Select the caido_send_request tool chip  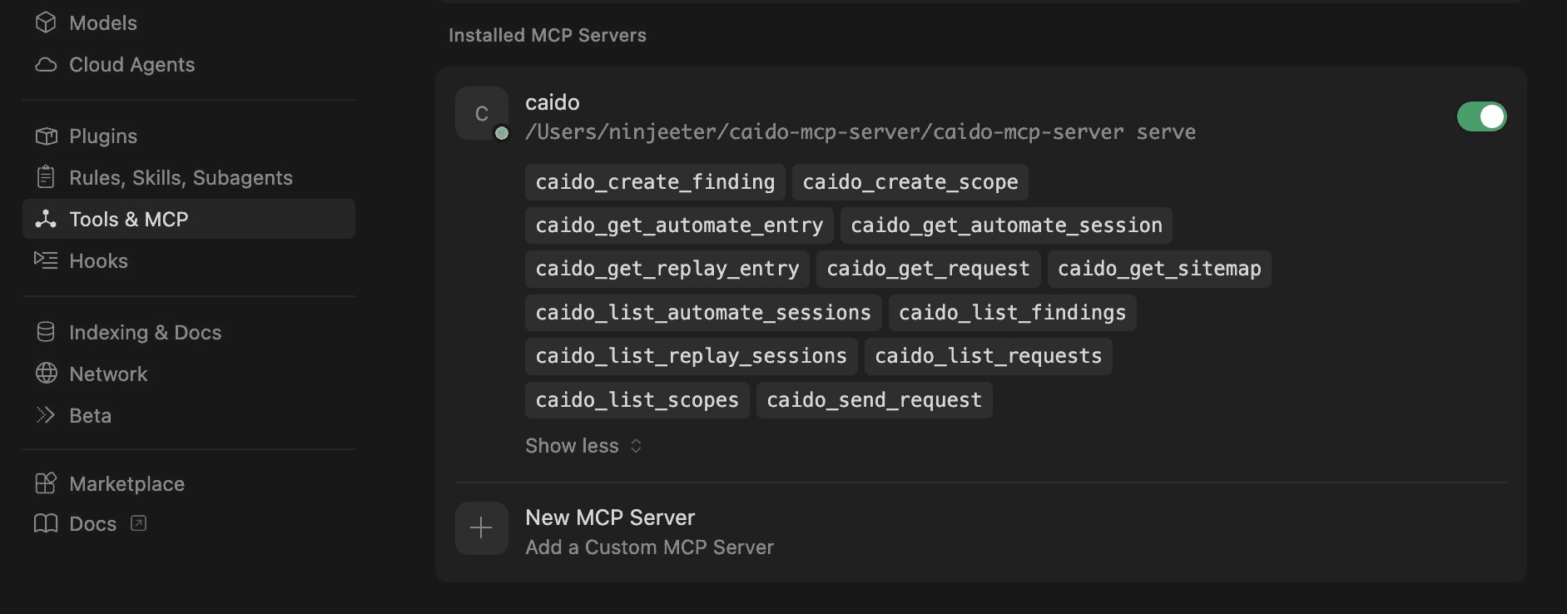coord(874,399)
